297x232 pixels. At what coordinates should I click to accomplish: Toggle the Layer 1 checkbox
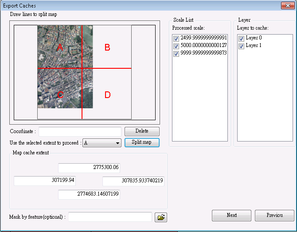pyautogui.click(x=241, y=46)
